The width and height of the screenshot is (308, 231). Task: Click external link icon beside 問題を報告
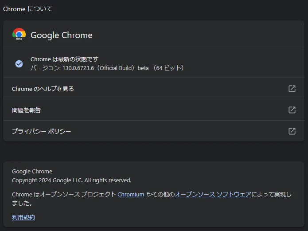(292, 110)
